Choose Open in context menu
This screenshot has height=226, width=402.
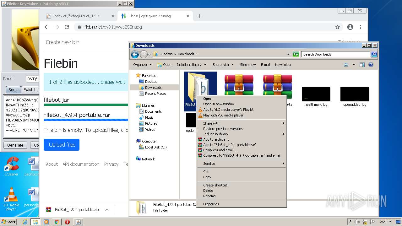point(242,99)
